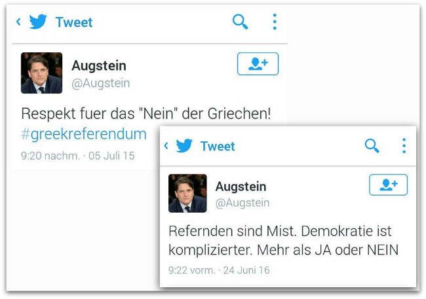Open overflow menu of the greekreferendum tweet

click(x=274, y=22)
